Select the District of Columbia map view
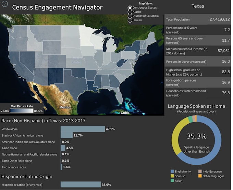The width and height of the screenshot is (233, 190). 130,16
